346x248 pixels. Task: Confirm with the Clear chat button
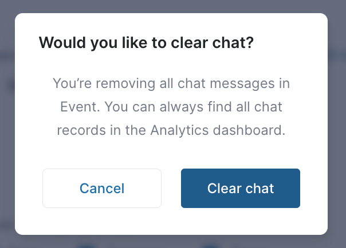click(241, 189)
